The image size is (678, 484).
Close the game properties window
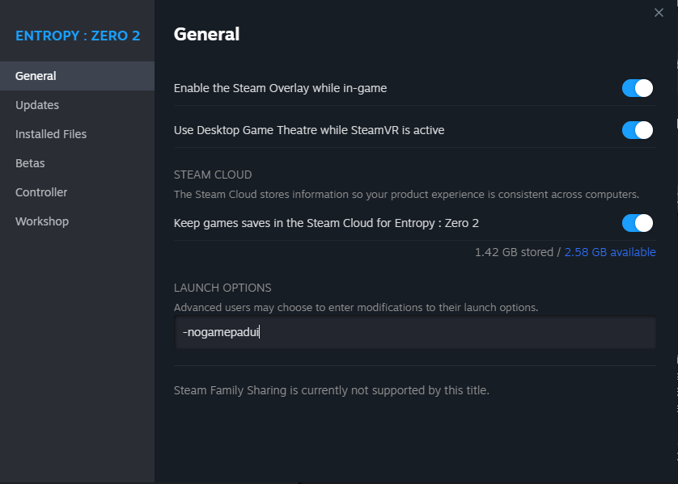point(659,12)
